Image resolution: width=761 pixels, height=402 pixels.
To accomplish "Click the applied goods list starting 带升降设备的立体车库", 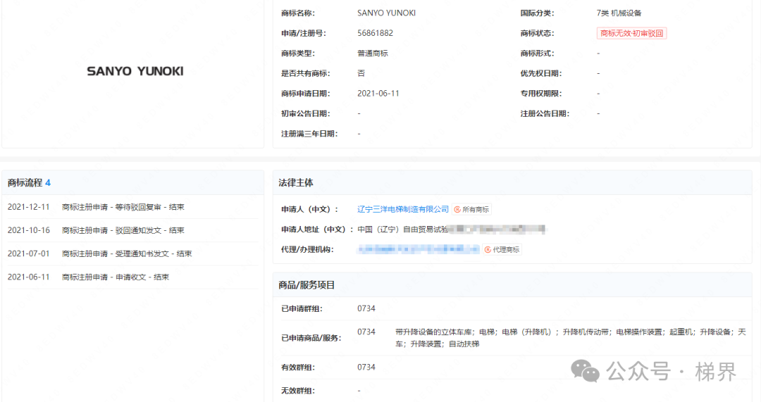I will click(570, 338).
